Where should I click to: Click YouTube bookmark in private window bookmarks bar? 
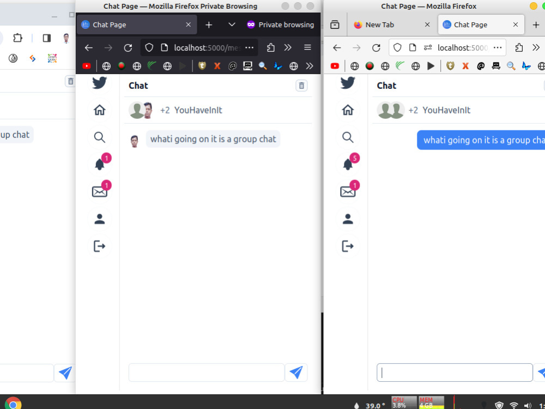(87, 66)
